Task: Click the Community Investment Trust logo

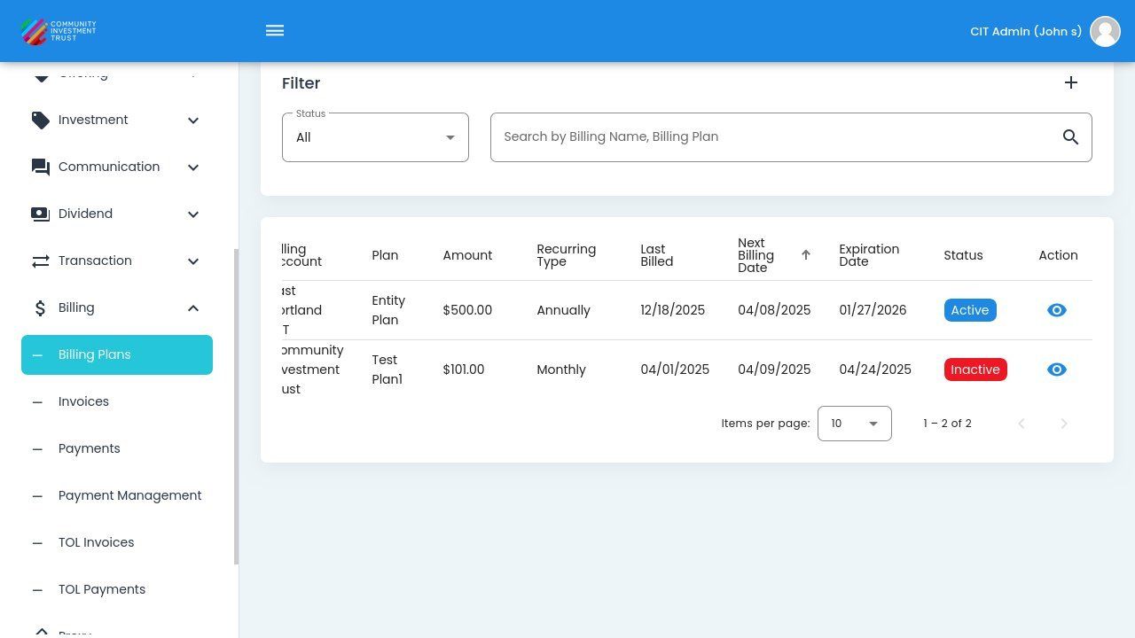Action: [x=59, y=31]
